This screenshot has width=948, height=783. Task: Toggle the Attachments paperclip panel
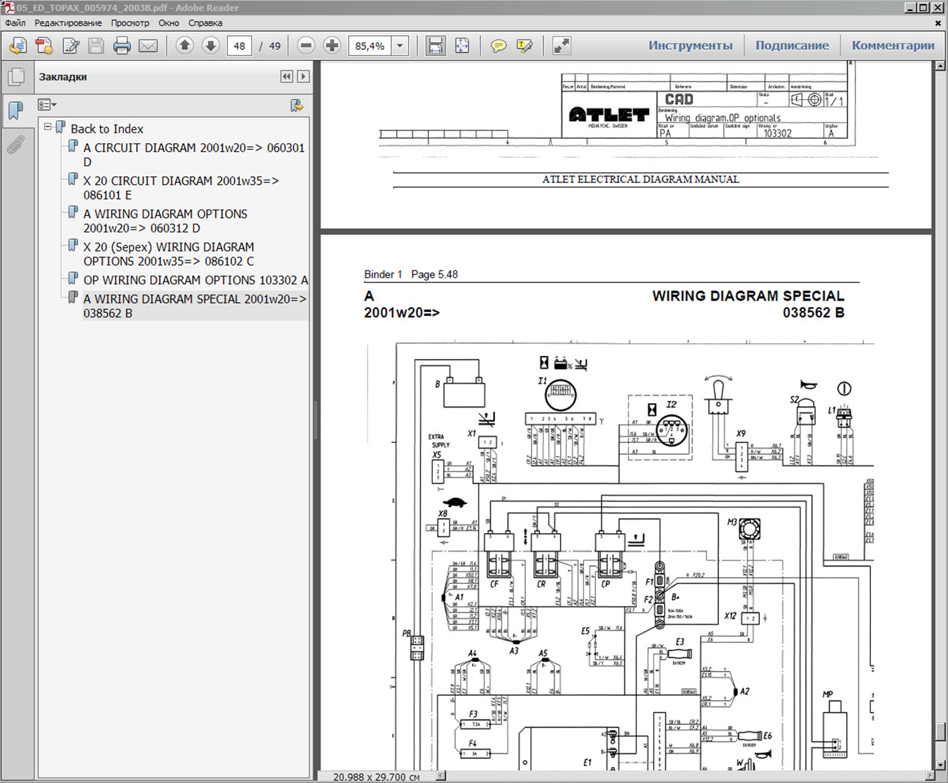16,145
